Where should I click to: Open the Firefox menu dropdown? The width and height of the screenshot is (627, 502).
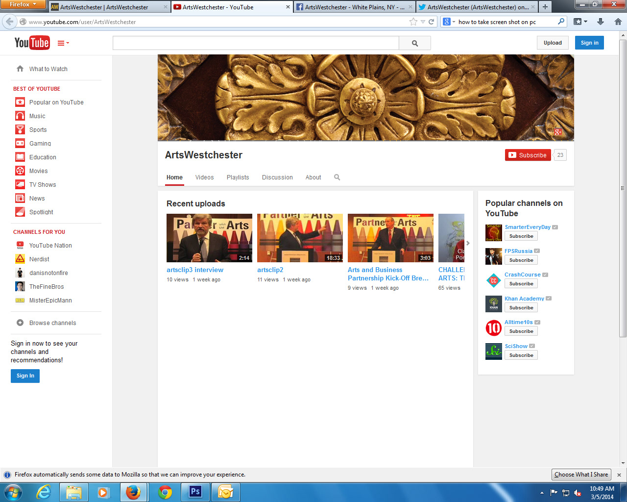tap(23, 4)
